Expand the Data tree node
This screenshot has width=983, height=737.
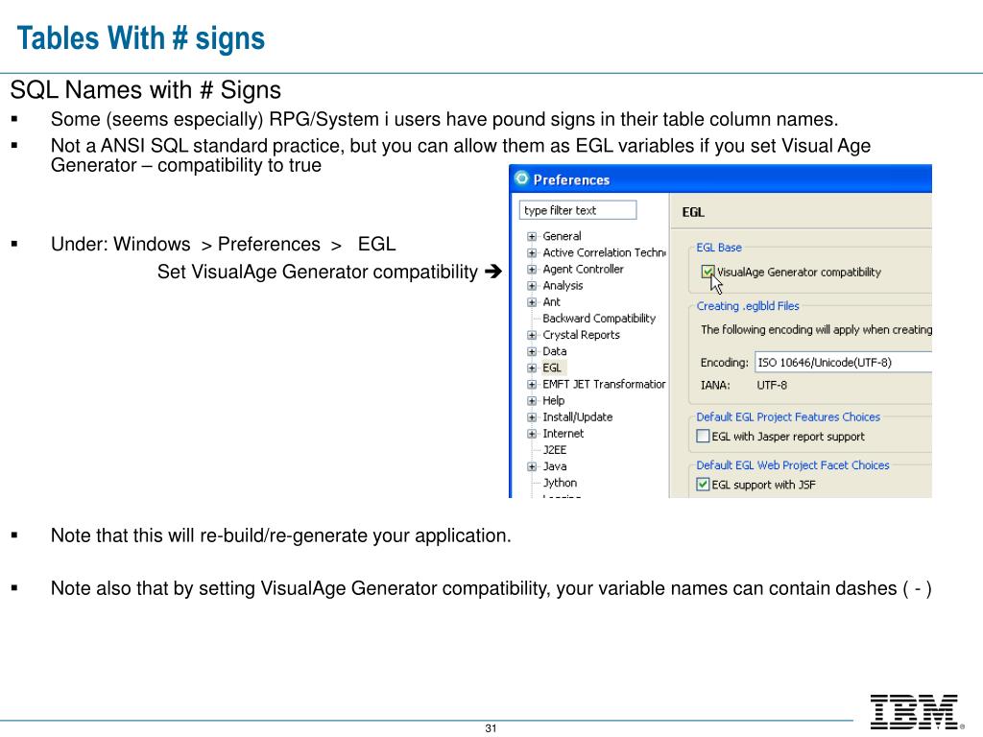click(x=532, y=351)
